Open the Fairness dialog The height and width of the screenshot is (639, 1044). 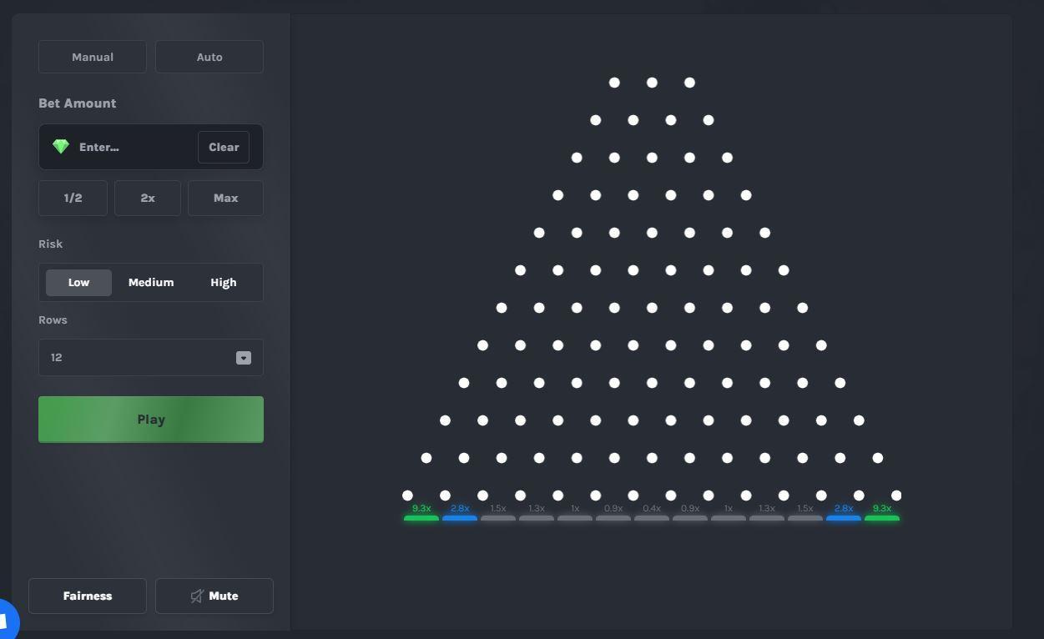(88, 596)
